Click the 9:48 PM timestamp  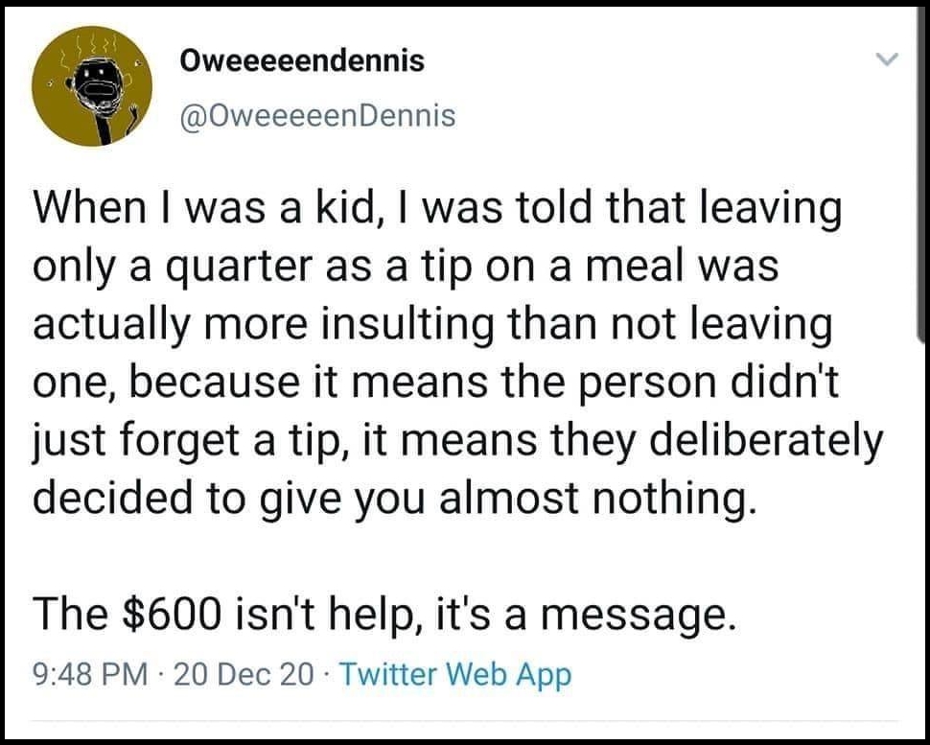pyautogui.click(x=91, y=674)
